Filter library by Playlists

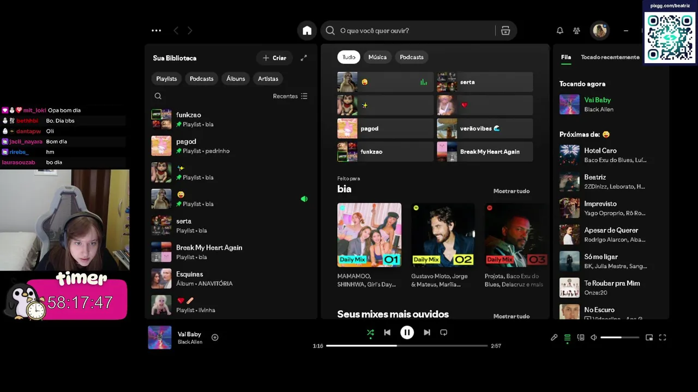click(166, 79)
